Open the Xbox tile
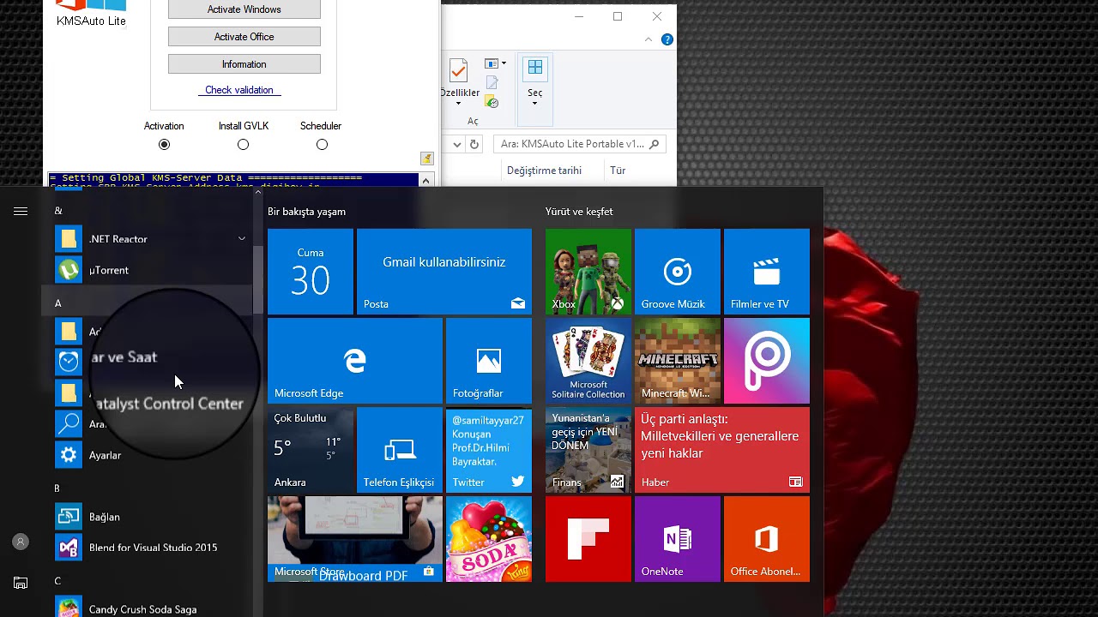Image resolution: width=1098 pixels, height=617 pixels. click(588, 272)
